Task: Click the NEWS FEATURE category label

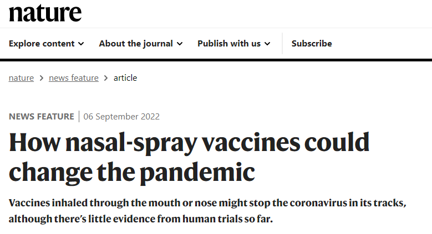Action: (42, 117)
